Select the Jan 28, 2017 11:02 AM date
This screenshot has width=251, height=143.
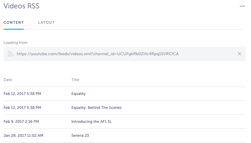point(23,136)
